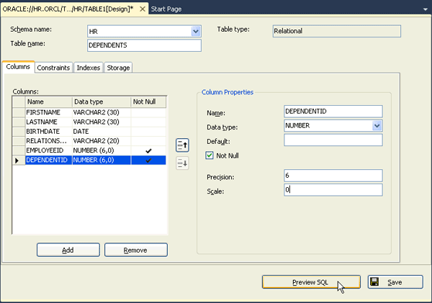Click the row selector for FIRSTNAME

(x=19, y=112)
